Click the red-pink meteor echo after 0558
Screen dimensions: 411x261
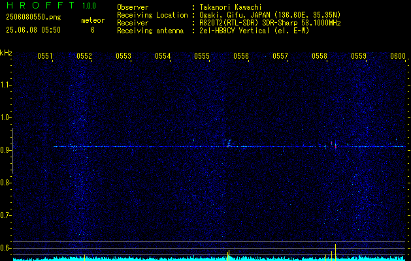(x=335, y=146)
